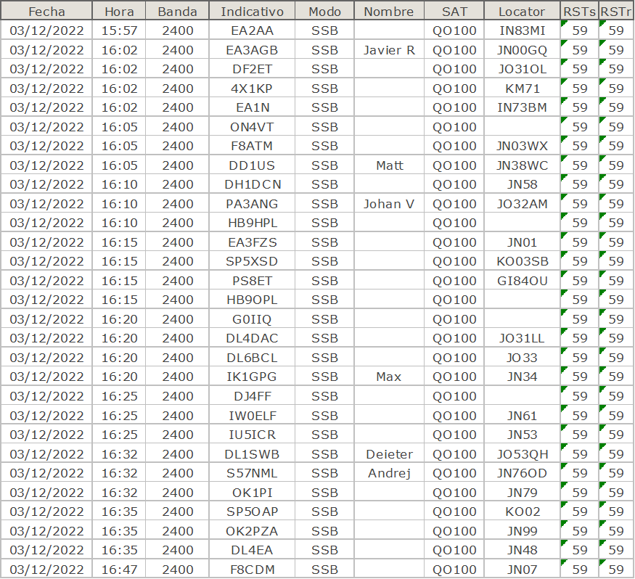
Task: Select the name cell Johan V
Action: 388,204
